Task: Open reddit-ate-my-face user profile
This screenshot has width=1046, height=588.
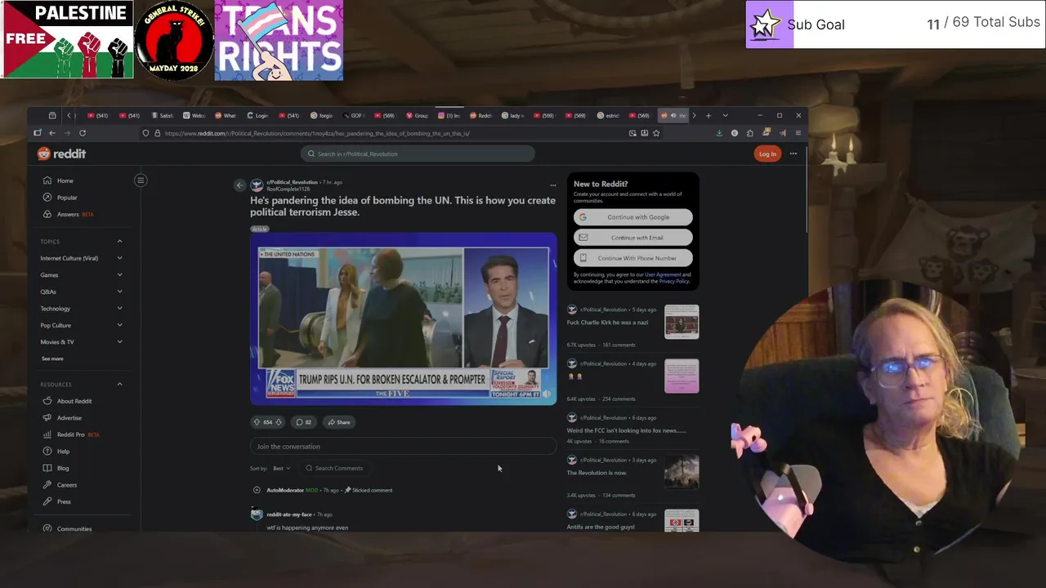Action: point(289,514)
